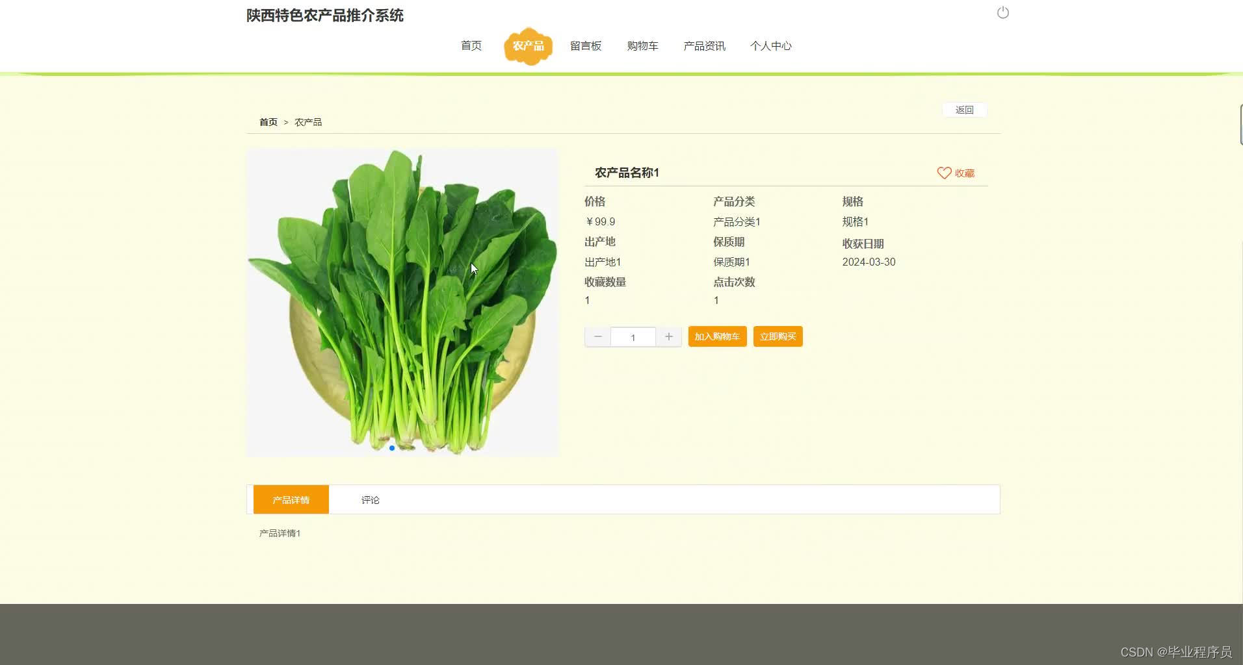Click 首页 in the breadcrumb trail
Image resolution: width=1243 pixels, height=665 pixels.
[x=267, y=121]
